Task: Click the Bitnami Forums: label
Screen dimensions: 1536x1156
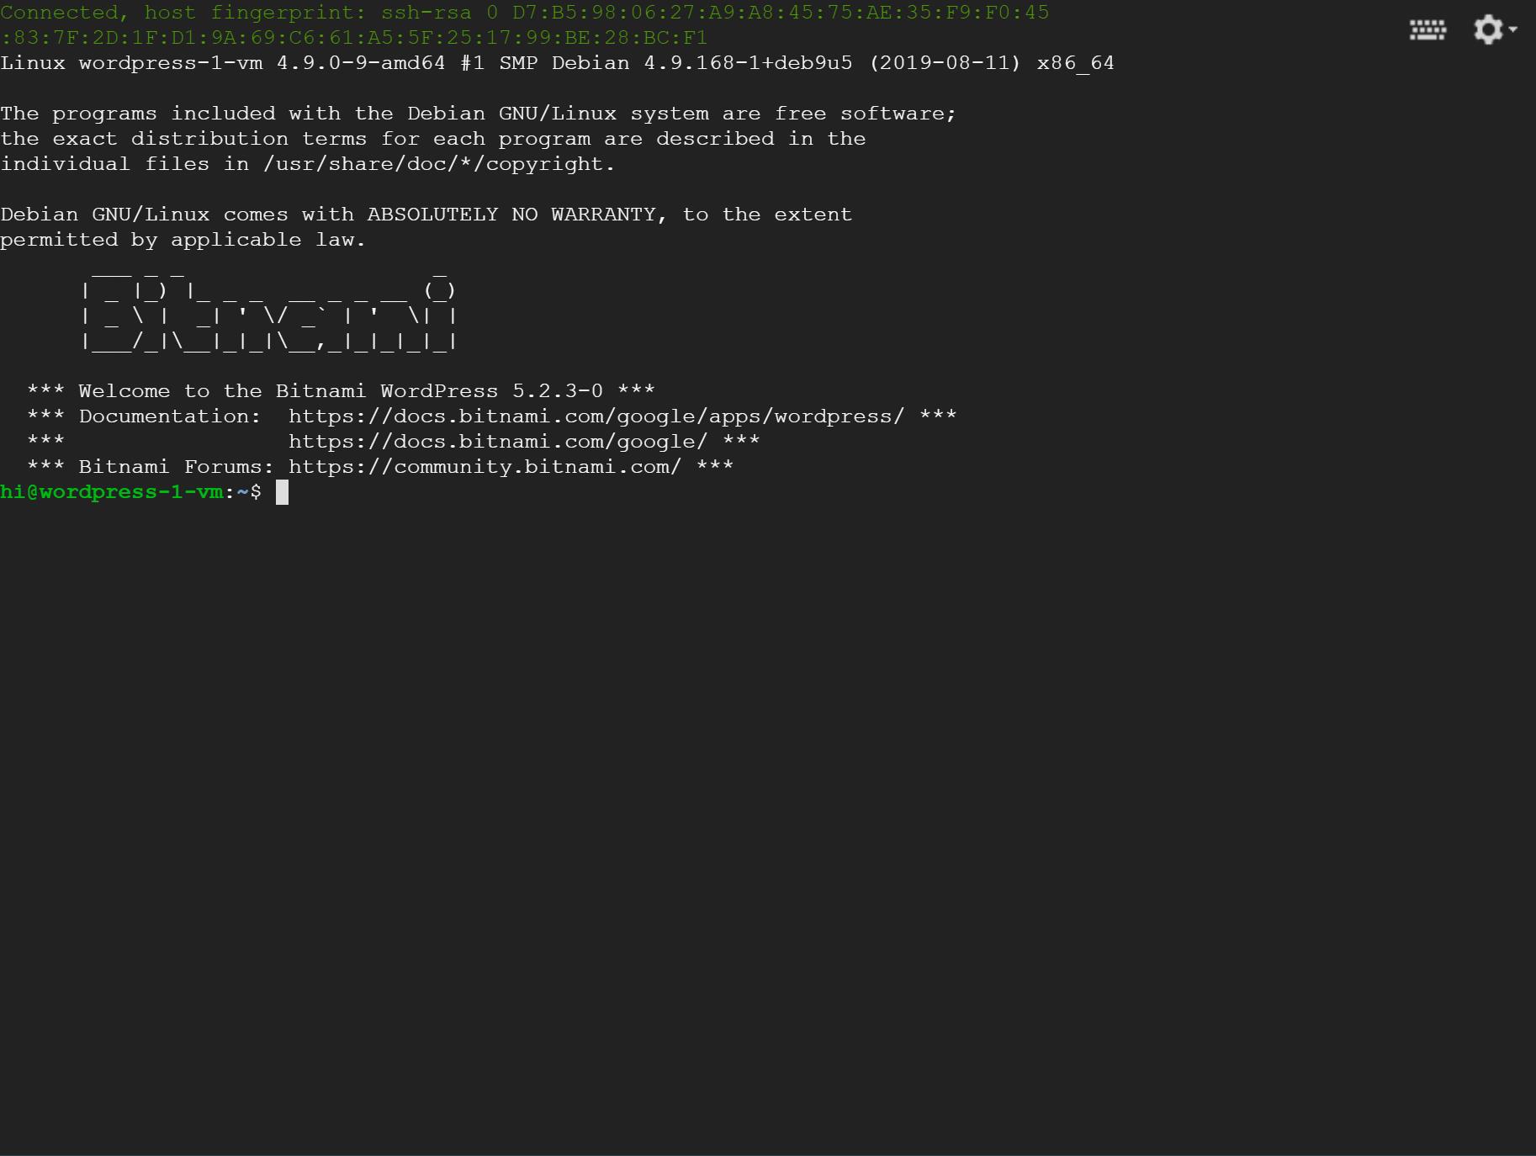Action: click(176, 467)
